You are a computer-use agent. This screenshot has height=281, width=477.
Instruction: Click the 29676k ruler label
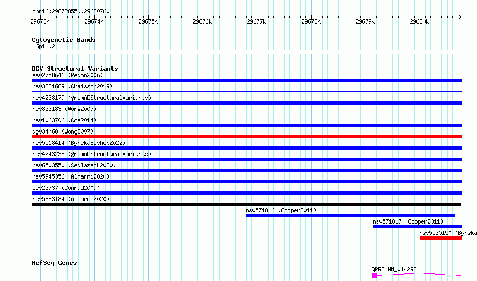click(x=202, y=21)
